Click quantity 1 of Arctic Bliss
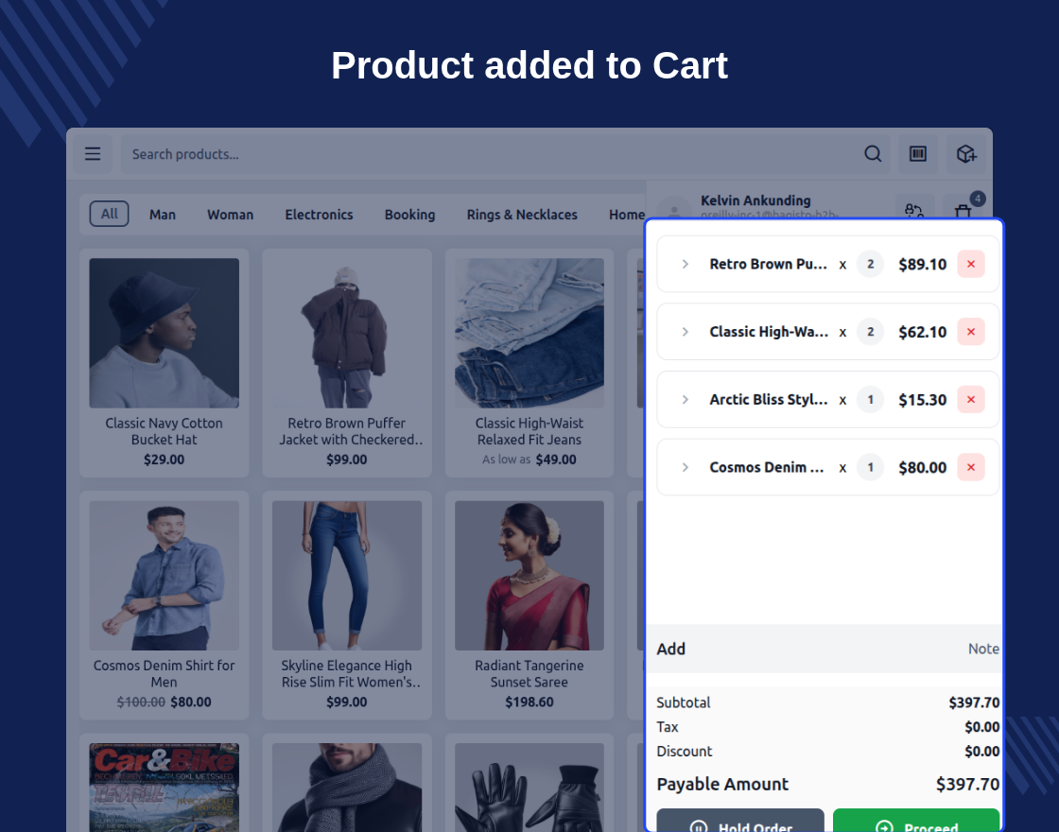 [x=871, y=399]
